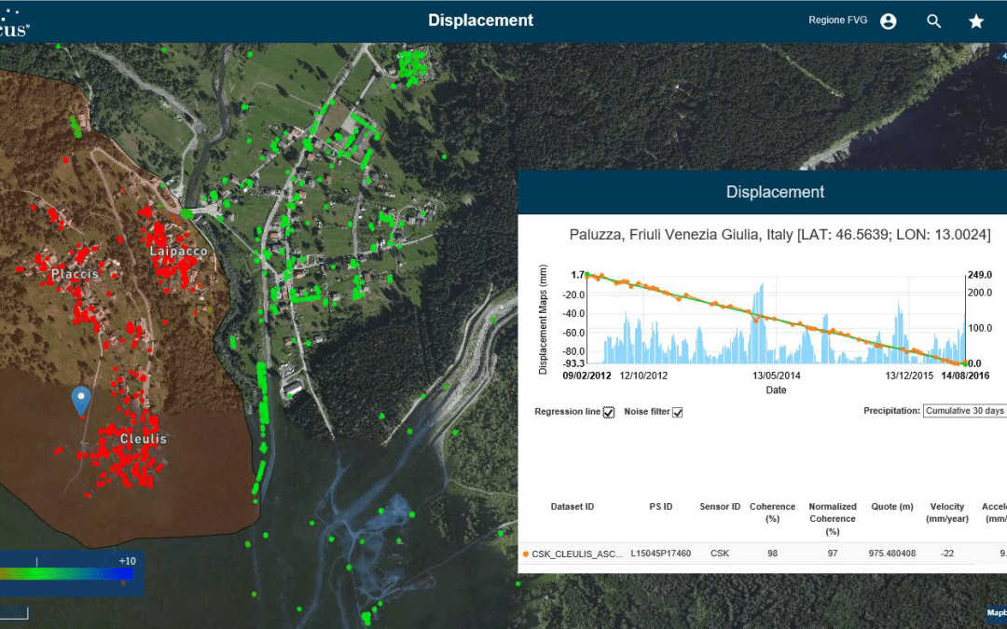Select the CSK_CLEULIS_ASC dataset row
Image resolution: width=1007 pixels, height=629 pixels.
click(575, 554)
